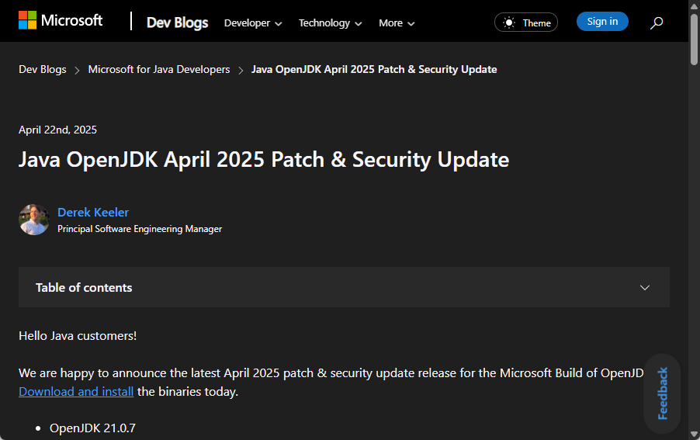Click the Principal Software Engineering Manager text
The width and height of the screenshot is (700, 440).
pyautogui.click(x=140, y=229)
